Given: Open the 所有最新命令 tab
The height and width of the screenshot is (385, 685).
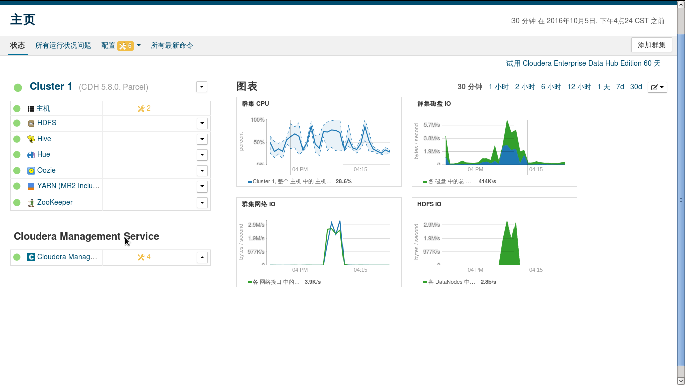Looking at the screenshot, I should click(x=172, y=45).
